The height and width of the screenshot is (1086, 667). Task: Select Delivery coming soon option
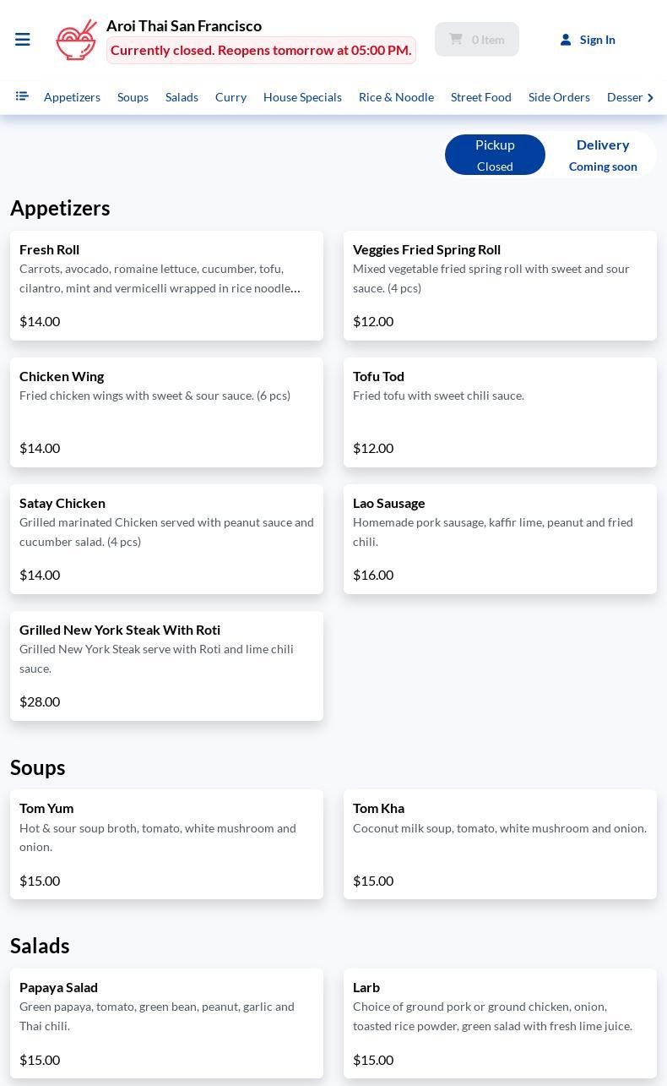pyautogui.click(x=603, y=155)
